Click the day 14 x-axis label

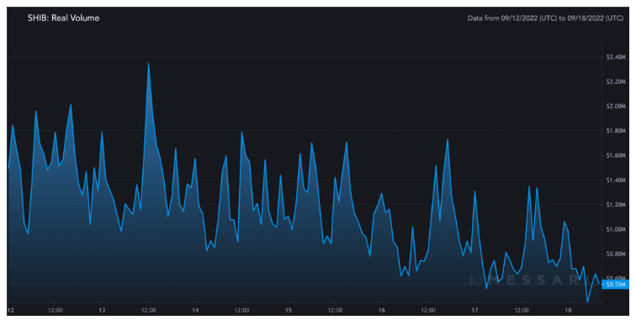[195, 311]
